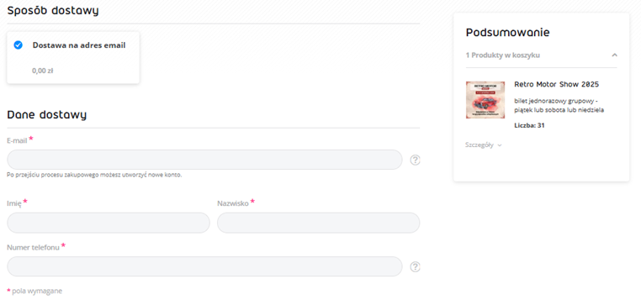The width and height of the screenshot is (641, 305).
Task: Click the 'Podsumowanie' summary heading
Action: [508, 32]
